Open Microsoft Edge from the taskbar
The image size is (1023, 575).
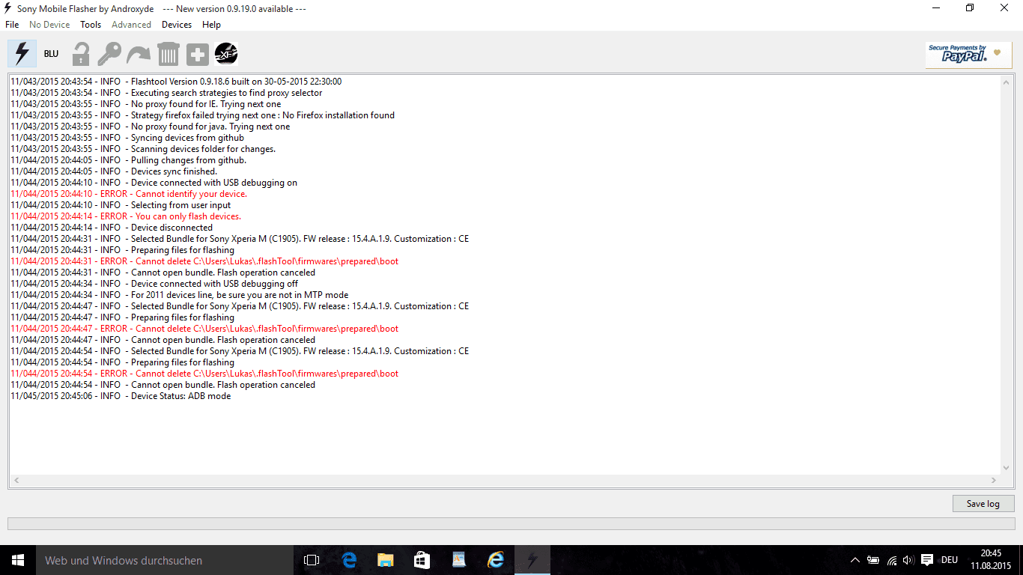coord(348,560)
